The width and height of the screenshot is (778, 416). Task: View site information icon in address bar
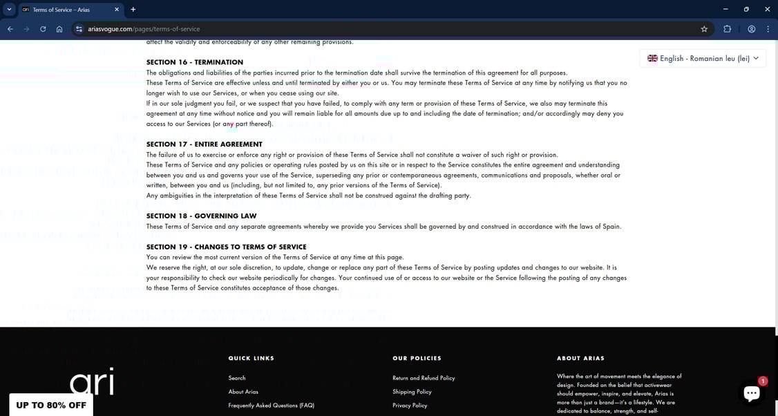click(79, 29)
